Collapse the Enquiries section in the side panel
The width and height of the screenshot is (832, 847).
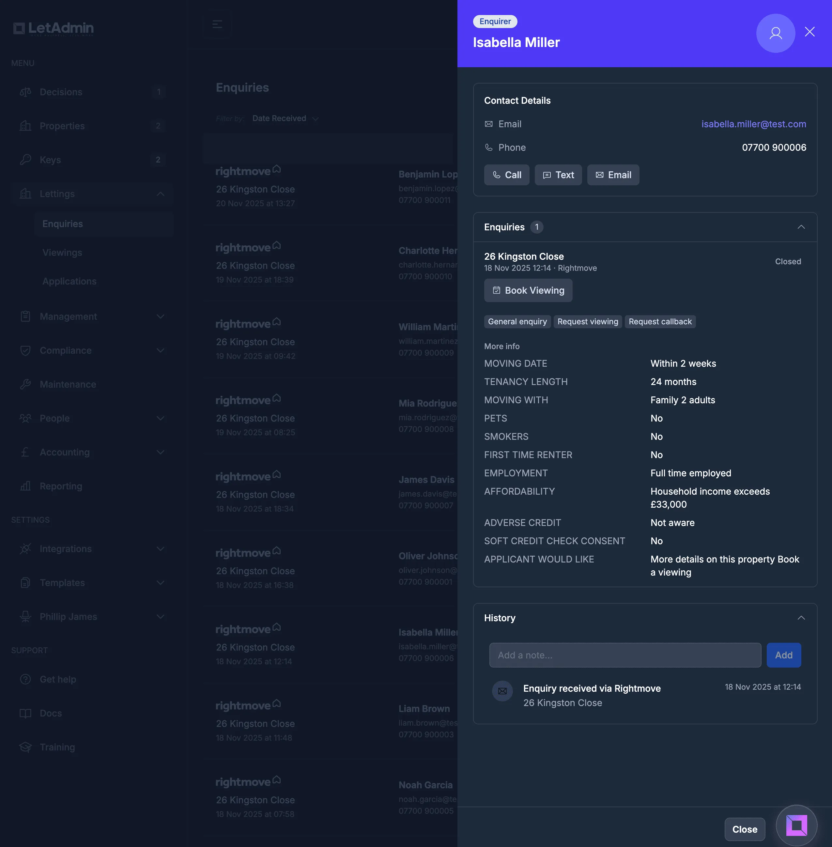point(801,227)
